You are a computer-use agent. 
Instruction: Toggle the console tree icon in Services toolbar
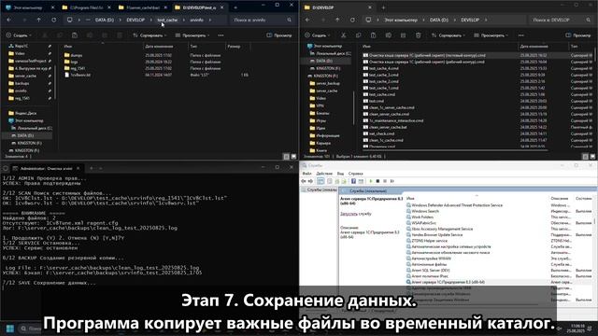click(x=320, y=181)
